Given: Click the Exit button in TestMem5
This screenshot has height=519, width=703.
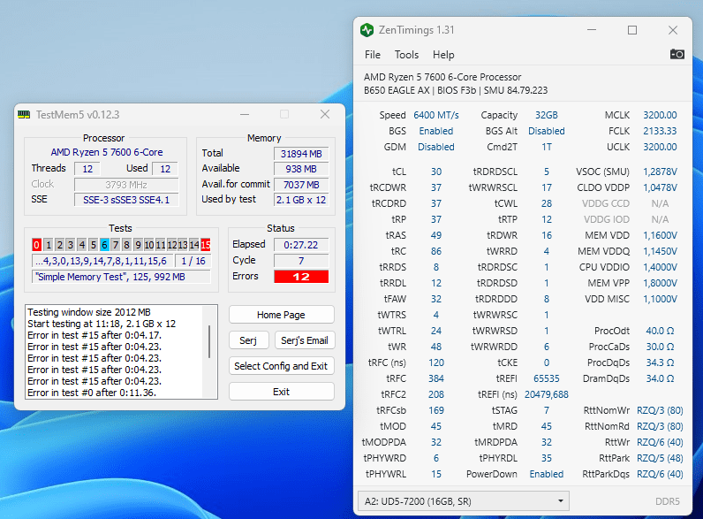Looking at the screenshot, I should pos(281,392).
